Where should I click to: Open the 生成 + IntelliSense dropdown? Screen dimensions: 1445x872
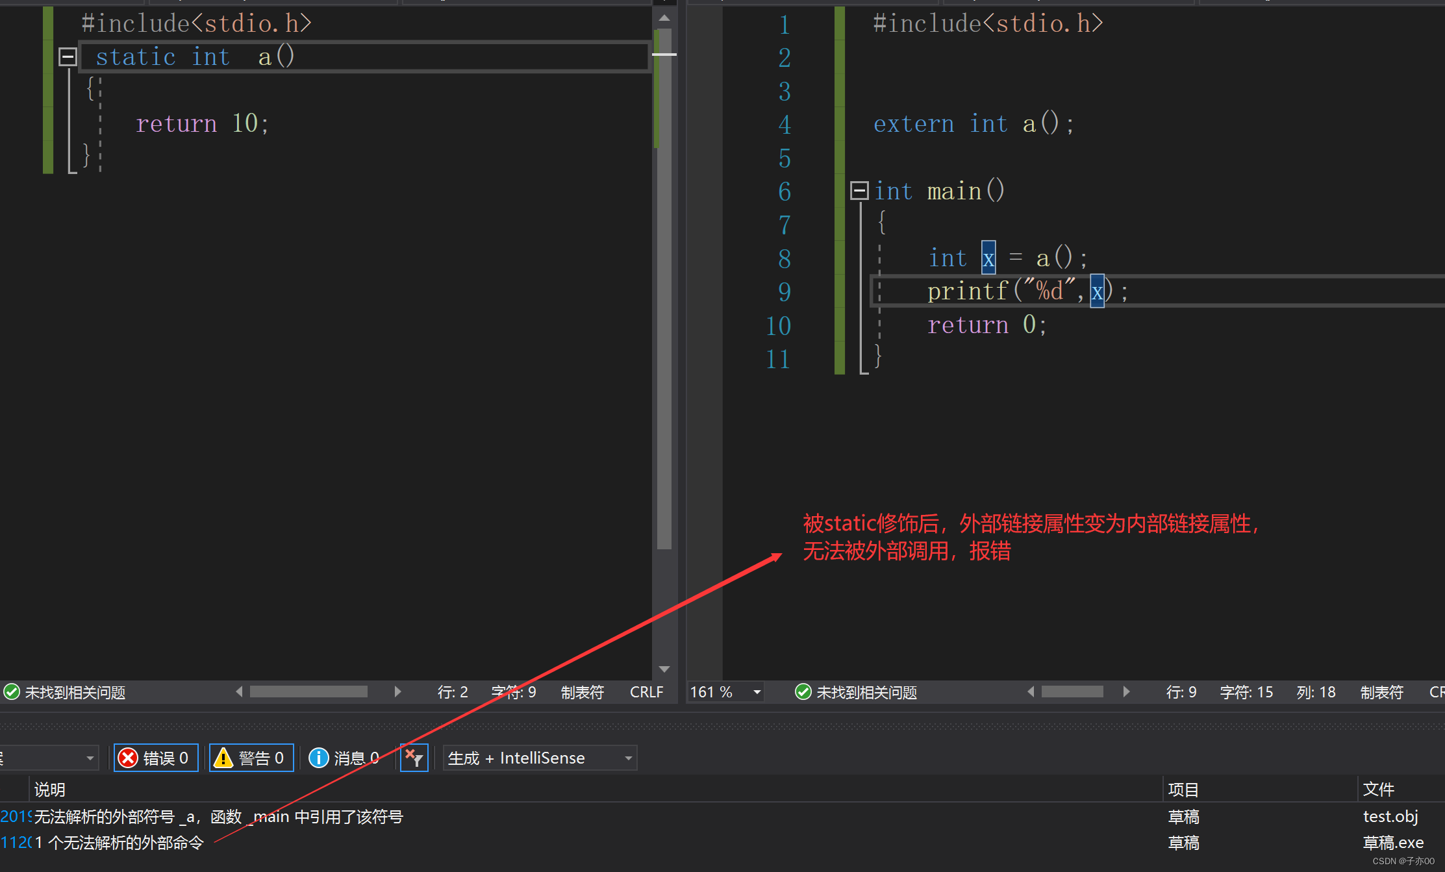click(539, 758)
